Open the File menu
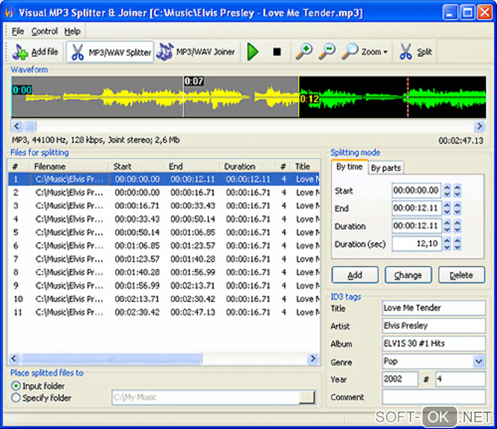 pyautogui.click(x=18, y=31)
